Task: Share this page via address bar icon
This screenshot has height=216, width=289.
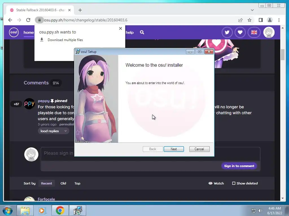Action: coord(240,20)
